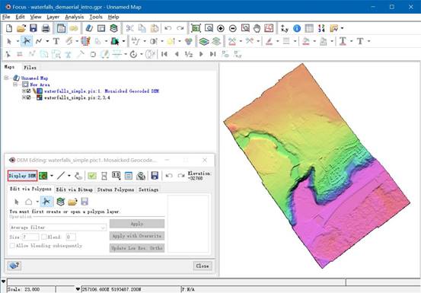Click the undo arrow in DEM Editing toolbar
421x293 pixels.
click(169, 176)
